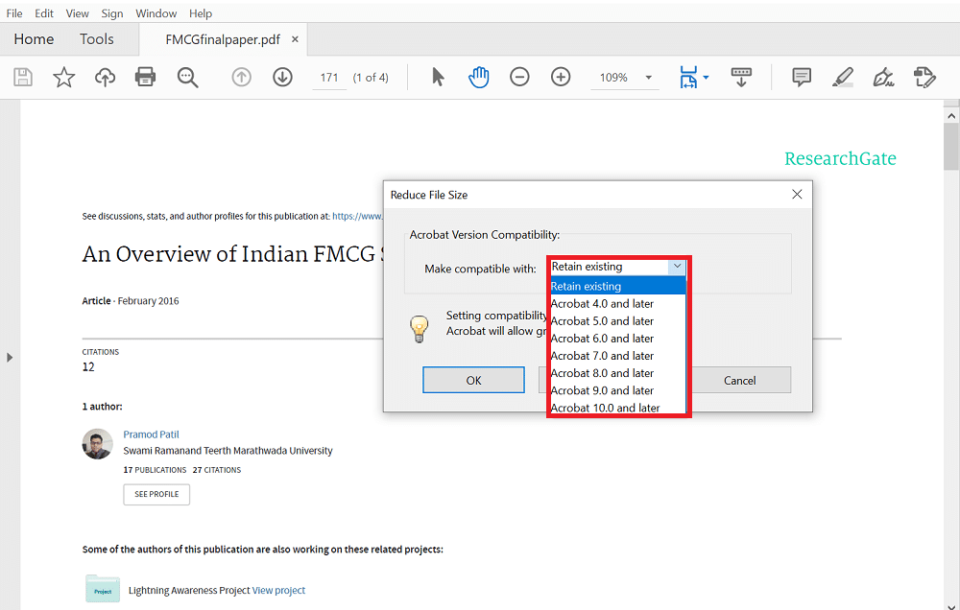The image size is (960, 610).
Task: Click the Save file icon
Action: coord(22,78)
